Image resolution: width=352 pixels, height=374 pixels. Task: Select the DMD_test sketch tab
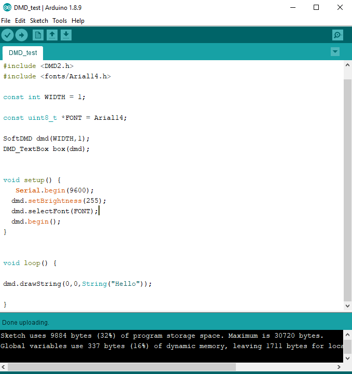click(23, 53)
